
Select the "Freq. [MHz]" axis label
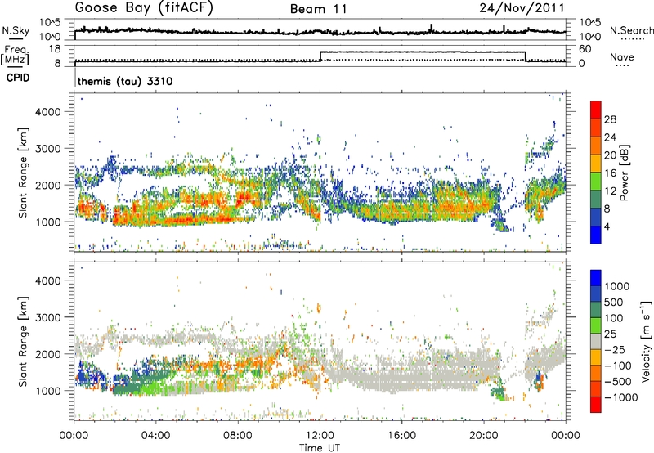point(16,55)
